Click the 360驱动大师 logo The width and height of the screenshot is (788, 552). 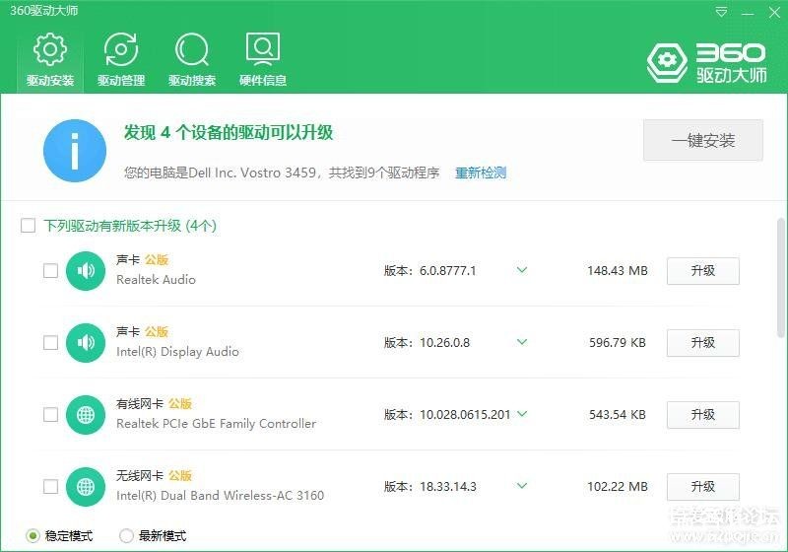click(x=706, y=63)
